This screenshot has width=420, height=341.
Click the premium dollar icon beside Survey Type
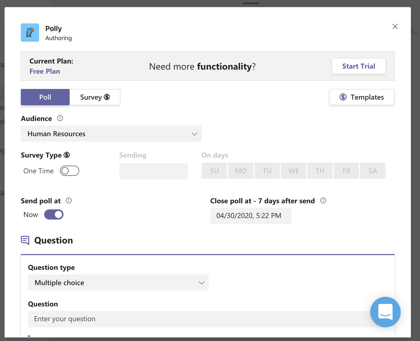[67, 155]
